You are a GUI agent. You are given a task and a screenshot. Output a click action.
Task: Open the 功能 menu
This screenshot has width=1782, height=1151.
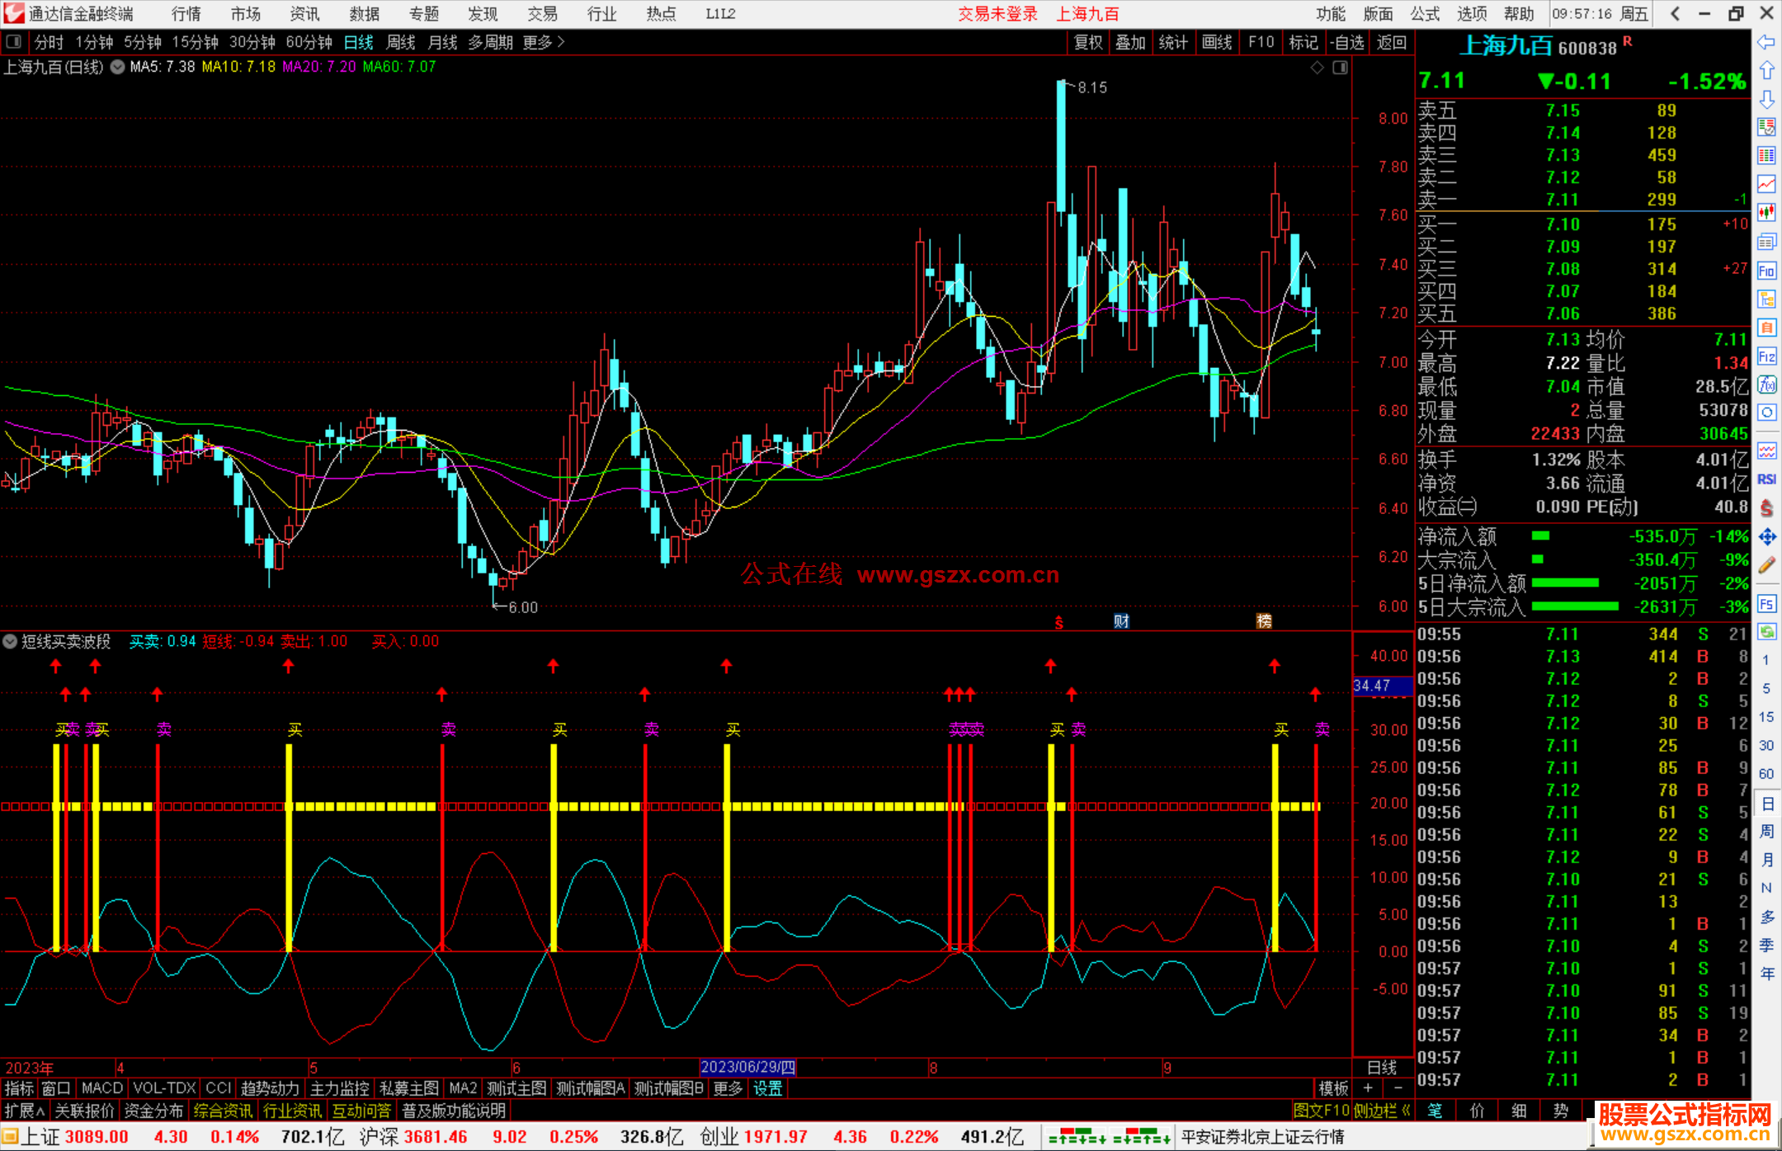1331,14
